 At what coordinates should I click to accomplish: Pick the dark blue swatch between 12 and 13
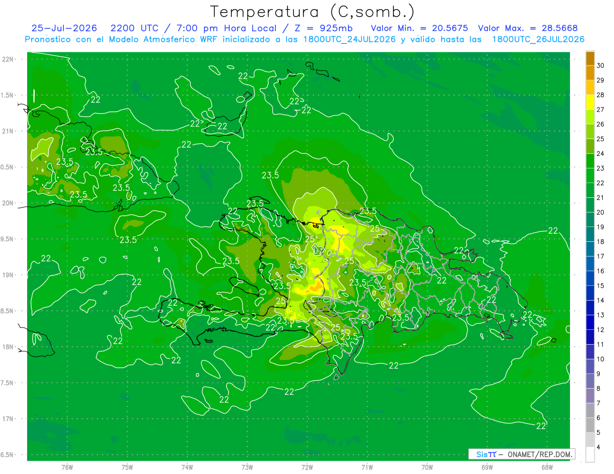click(590, 323)
